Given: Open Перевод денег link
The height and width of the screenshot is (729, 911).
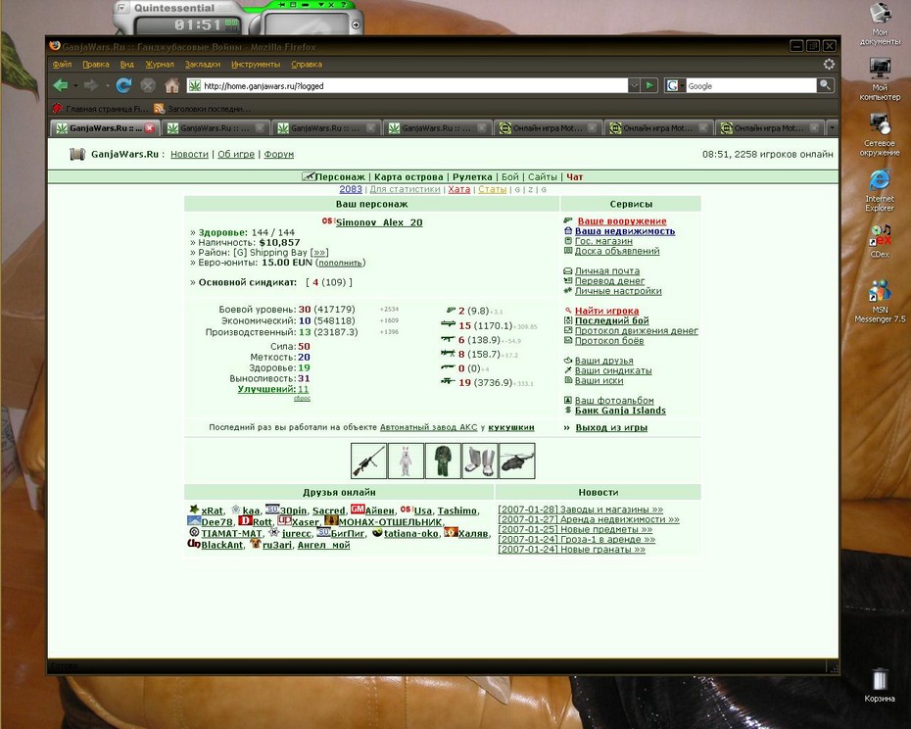Looking at the screenshot, I should [x=609, y=281].
